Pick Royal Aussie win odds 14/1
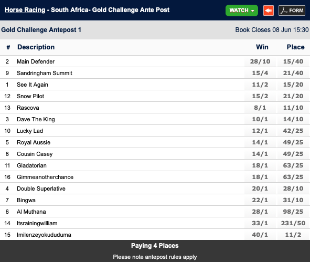Screen dimensions: 310x262 [x=260, y=142]
